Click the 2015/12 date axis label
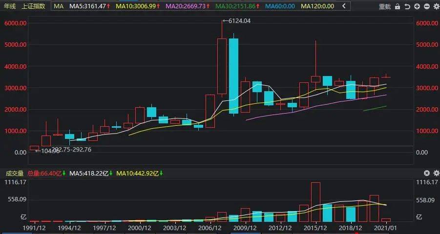This screenshot has height=234, width=440. [316, 229]
